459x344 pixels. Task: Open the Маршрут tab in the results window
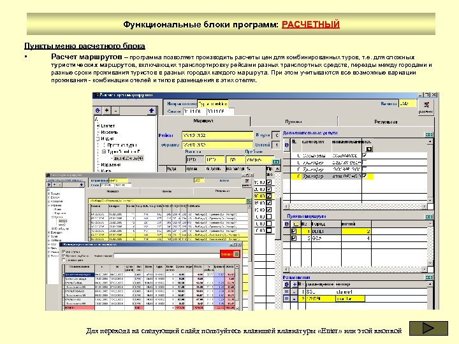[x=113, y=191]
